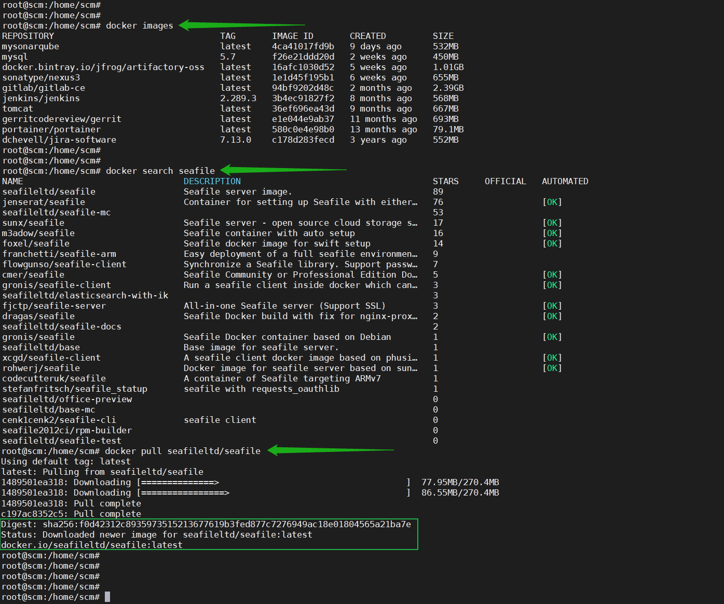Select docker.io/seafileltd/seafile:latest output line
Screen dimensions: 724x604
click(92, 545)
